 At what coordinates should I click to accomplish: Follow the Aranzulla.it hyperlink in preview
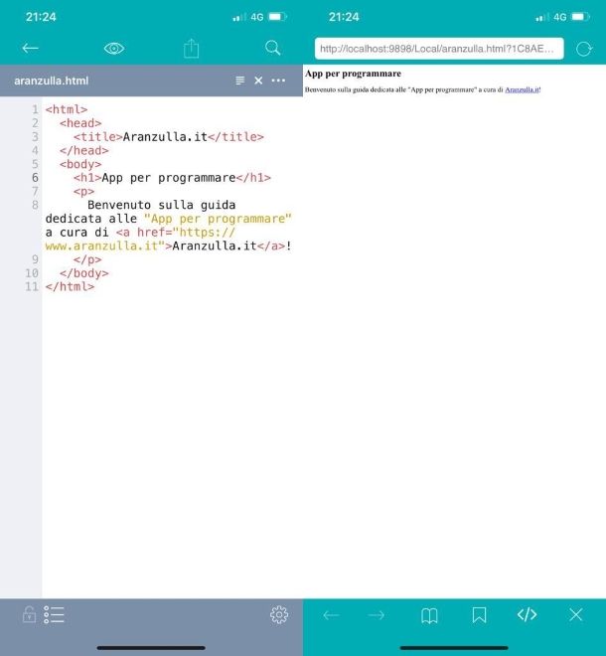pos(521,89)
